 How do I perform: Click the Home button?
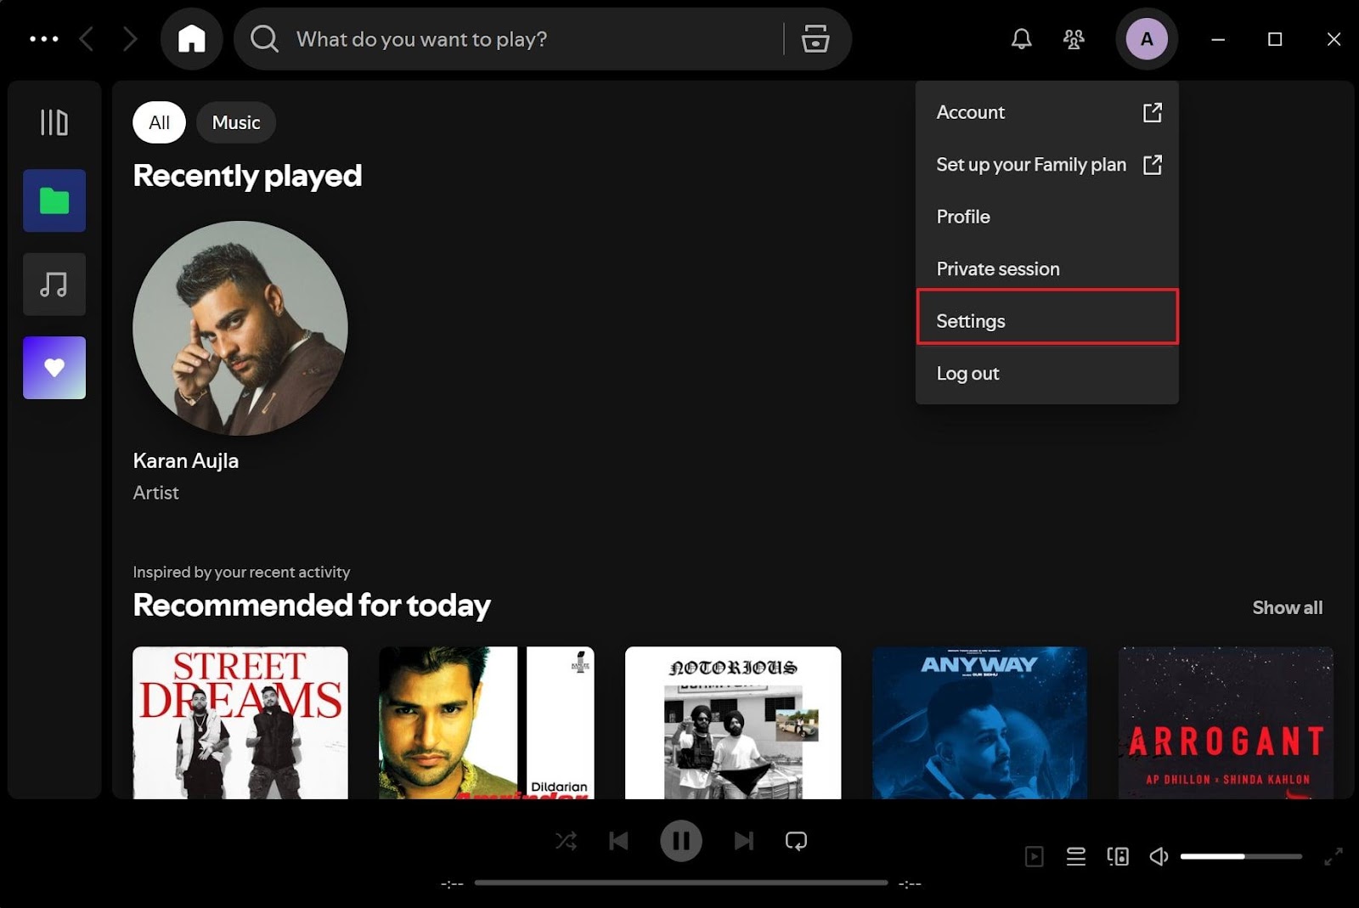point(191,39)
